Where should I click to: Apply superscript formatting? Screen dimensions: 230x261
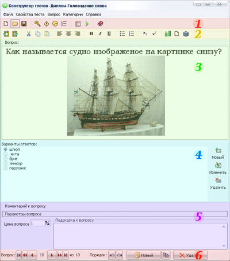(x=154, y=33)
